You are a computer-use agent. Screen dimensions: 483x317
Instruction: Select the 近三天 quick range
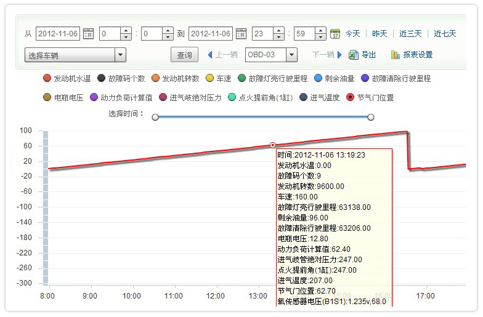pyautogui.click(x=410, y=34)
